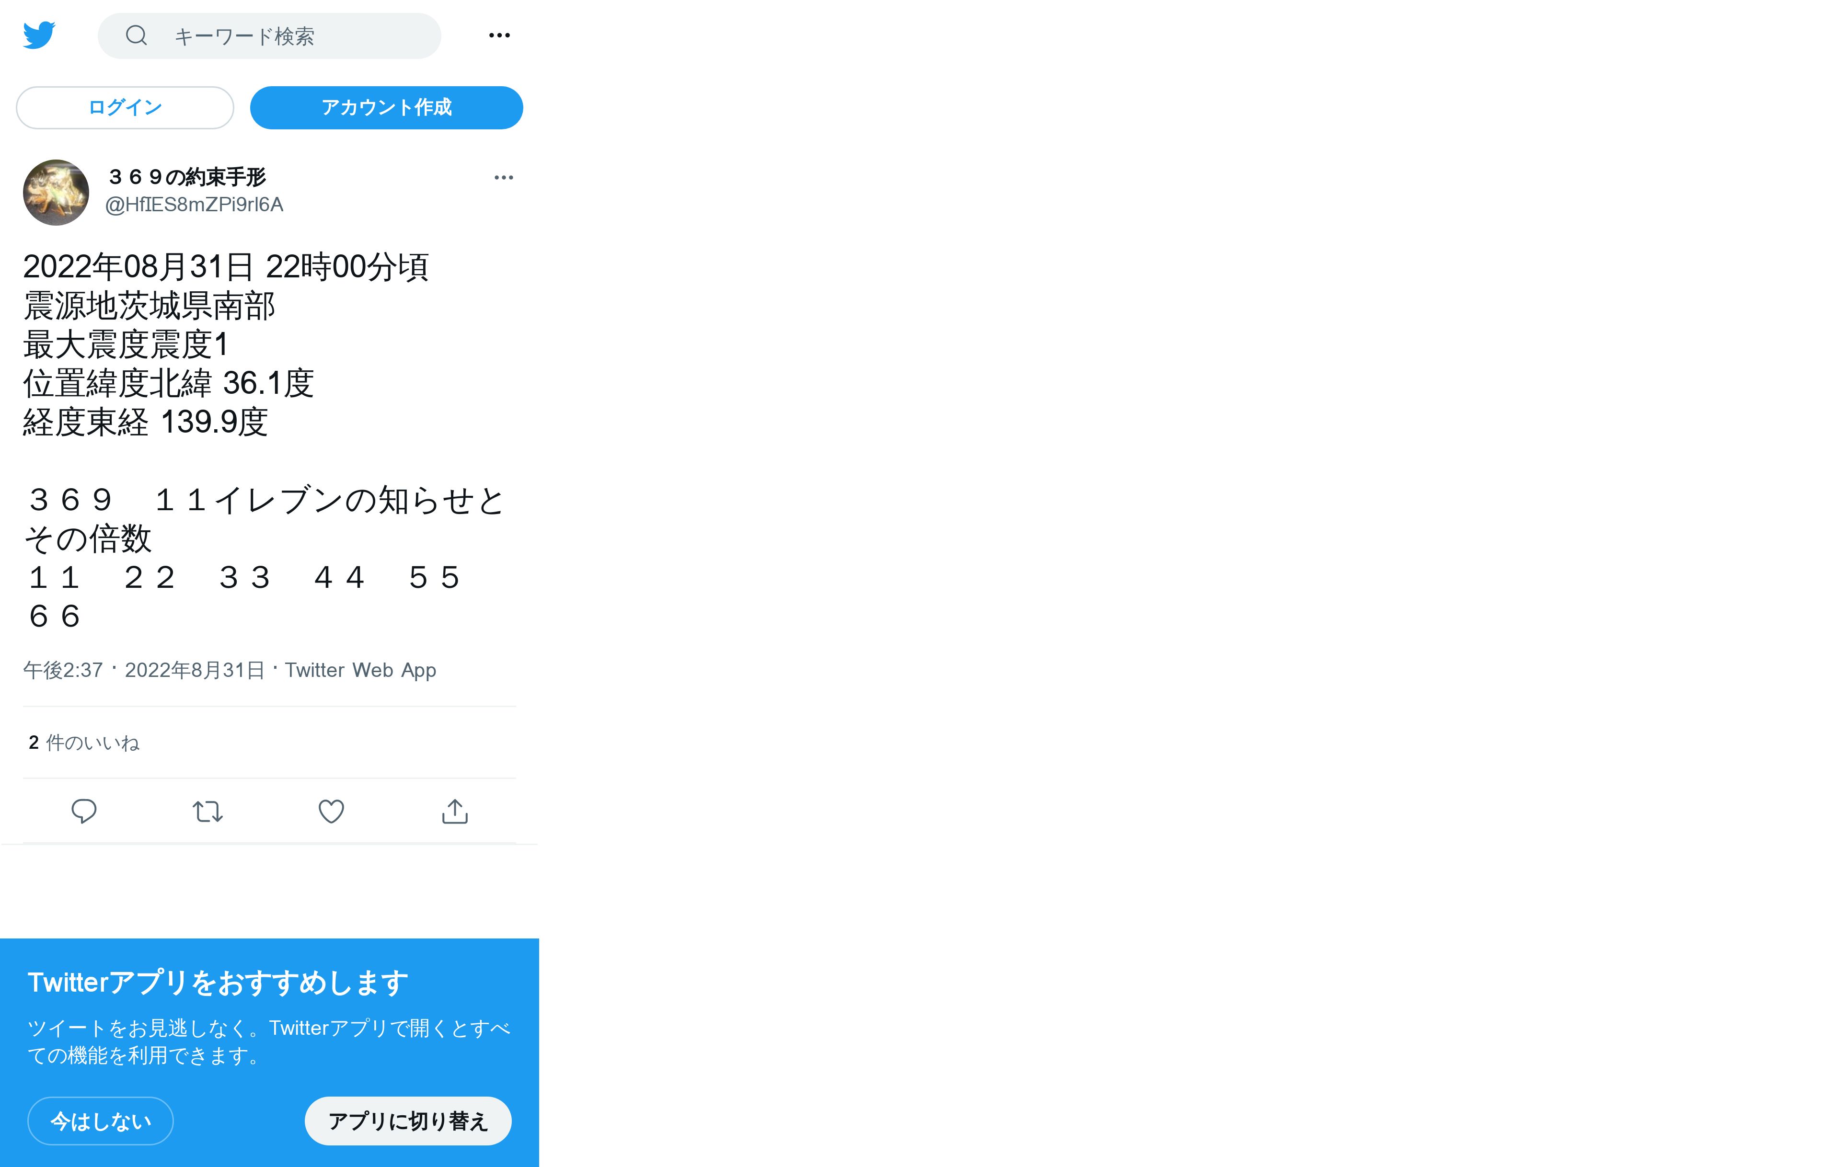The width and height of the screenshot is (1846, 1167).
Task: Click the retweet arrows icon
Action: [207, 811]
